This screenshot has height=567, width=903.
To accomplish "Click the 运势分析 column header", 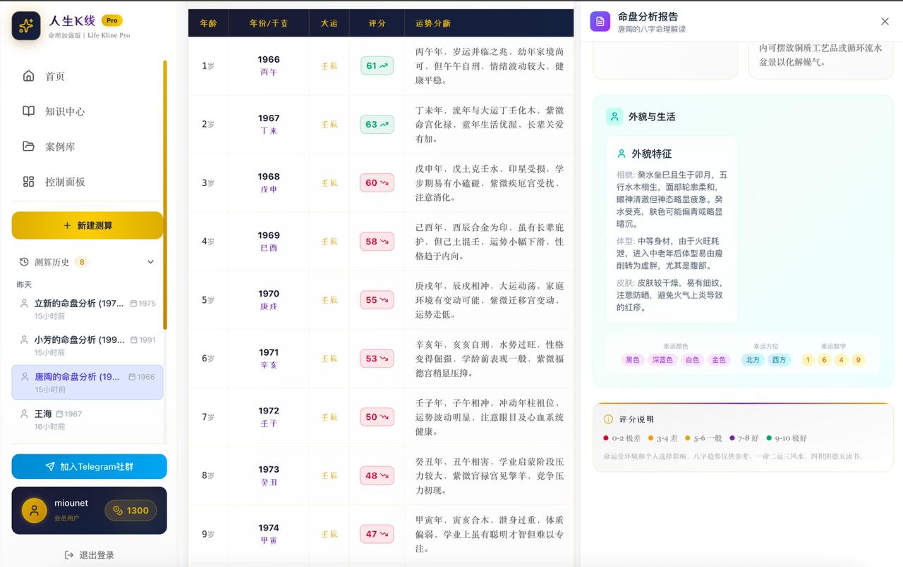I will click(490, 23).
